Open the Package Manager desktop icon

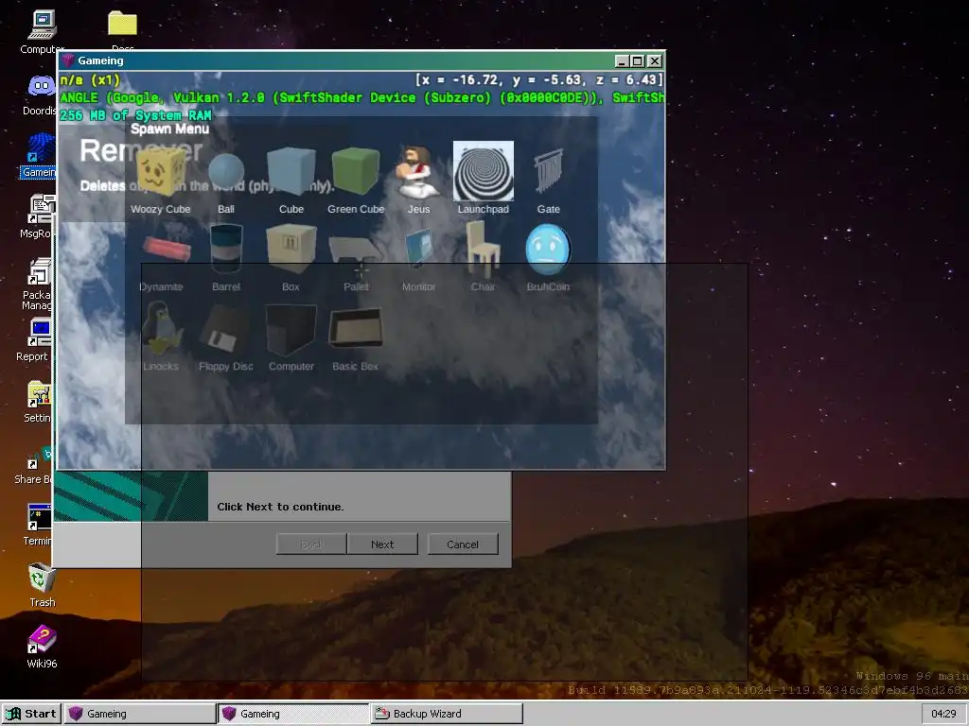(x=37, y=284)
